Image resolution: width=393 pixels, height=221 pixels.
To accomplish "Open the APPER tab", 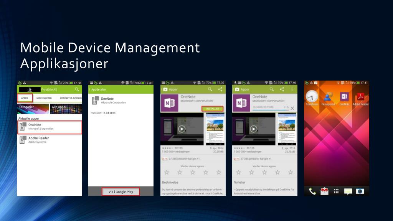I will tap(25, 98).
